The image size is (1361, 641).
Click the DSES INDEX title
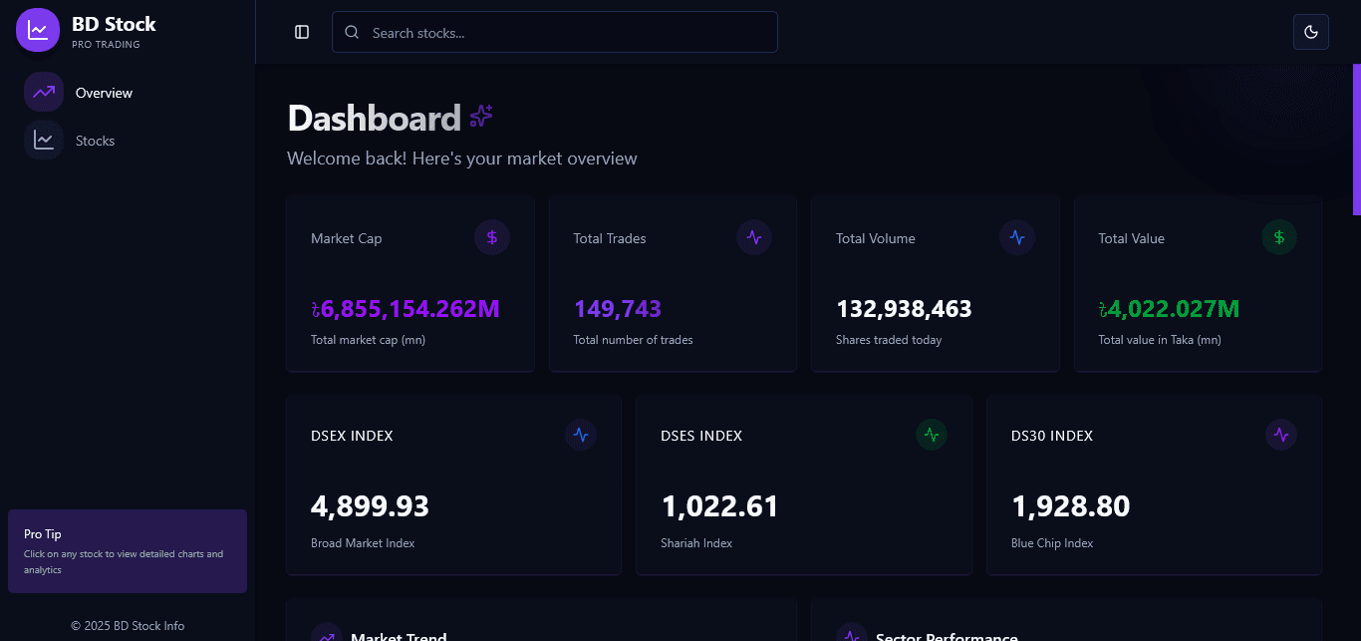[701, 436]
